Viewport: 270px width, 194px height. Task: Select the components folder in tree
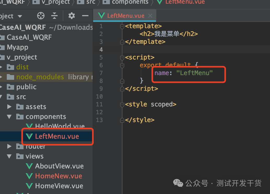[x=46, y=117]
